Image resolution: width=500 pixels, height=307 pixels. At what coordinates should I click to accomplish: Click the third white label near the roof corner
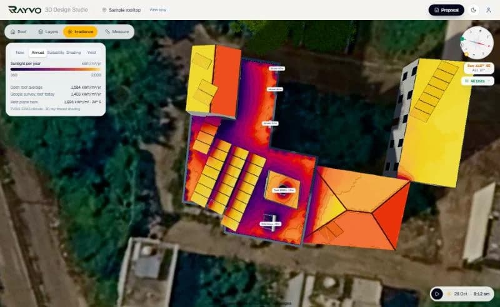point(270,123)
